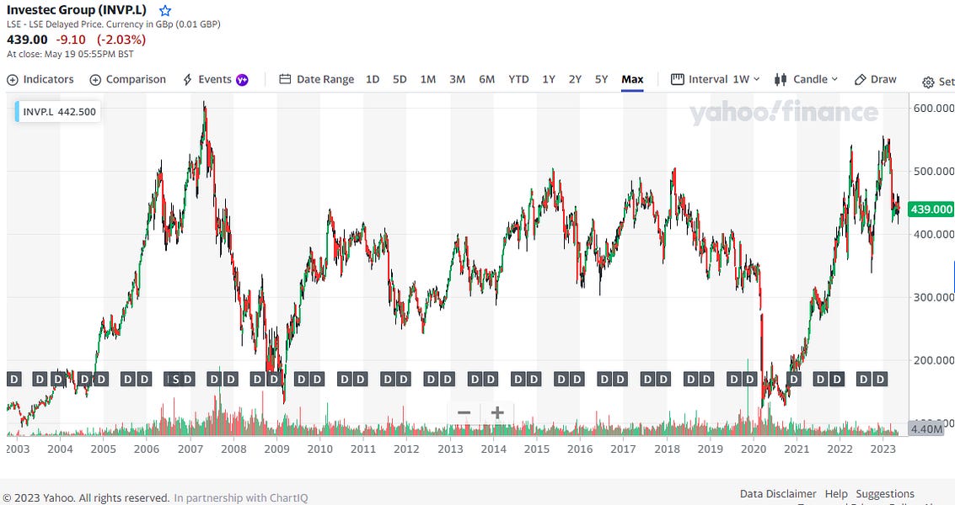Open the Data Disclaimer link

coord(777,494)
